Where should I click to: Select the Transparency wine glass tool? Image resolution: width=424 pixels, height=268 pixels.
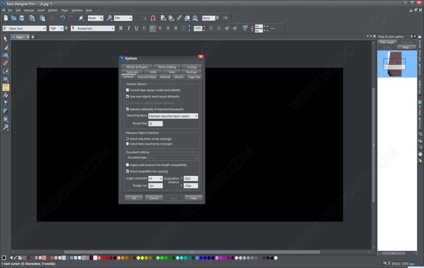tap(5, 103)
